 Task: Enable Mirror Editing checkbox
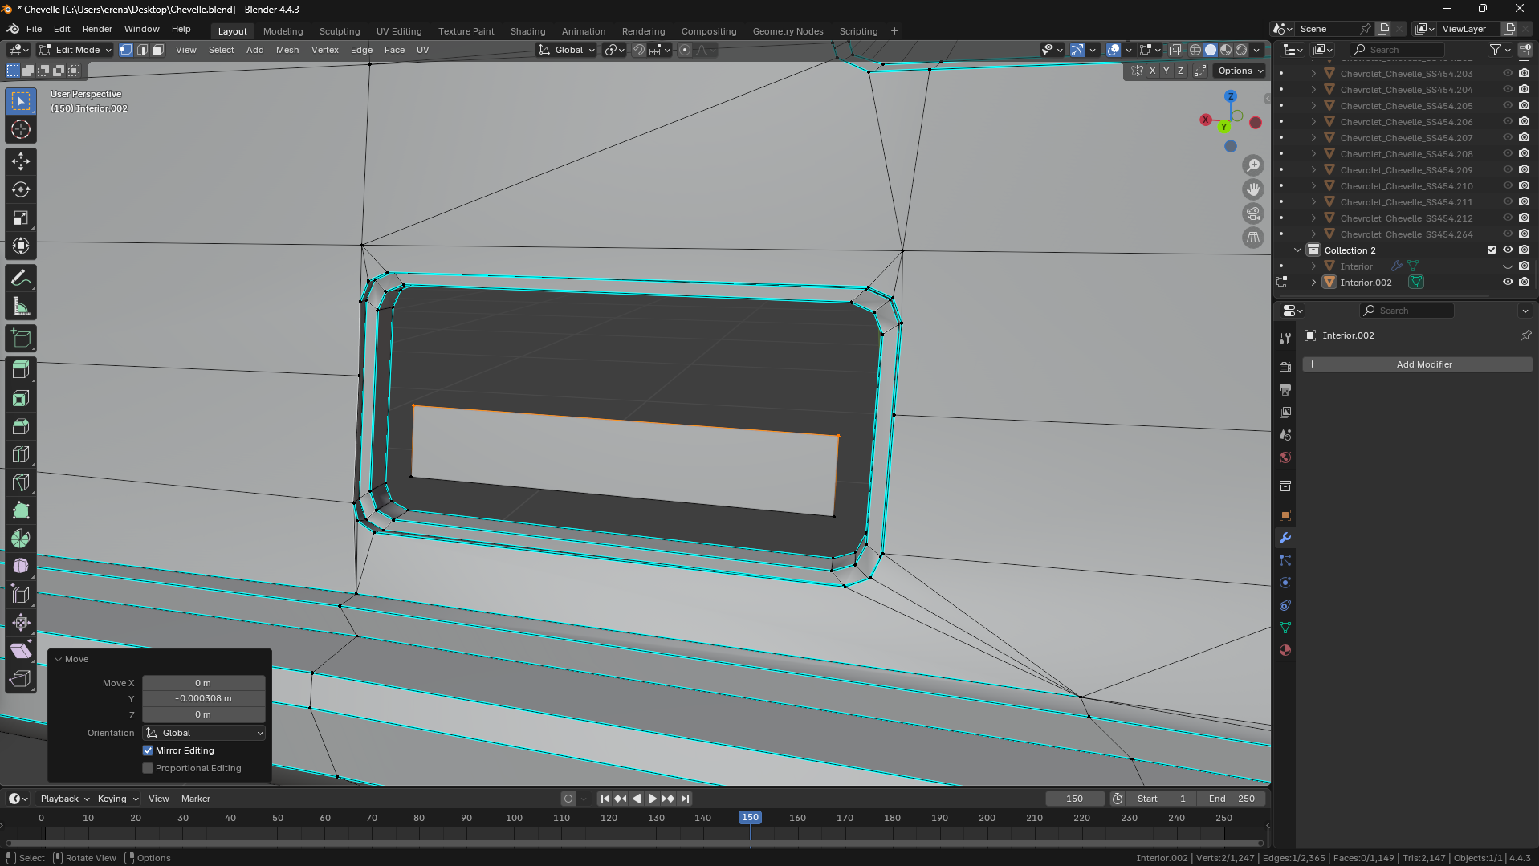point(148,750)
